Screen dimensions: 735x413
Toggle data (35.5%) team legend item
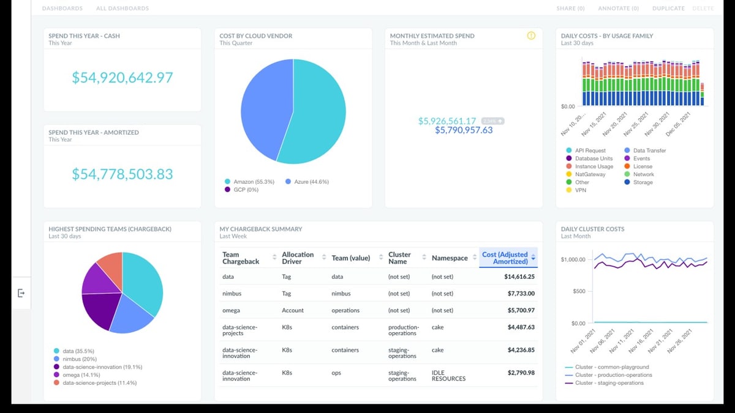(73, 351)
